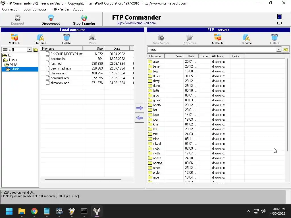Open File Explorer from the taskbar
The width and height of the screenshot is (291, 218).
tap(22, 211)
